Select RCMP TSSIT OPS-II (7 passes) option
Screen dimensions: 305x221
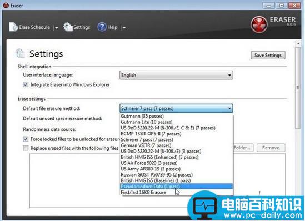point(176,134)
